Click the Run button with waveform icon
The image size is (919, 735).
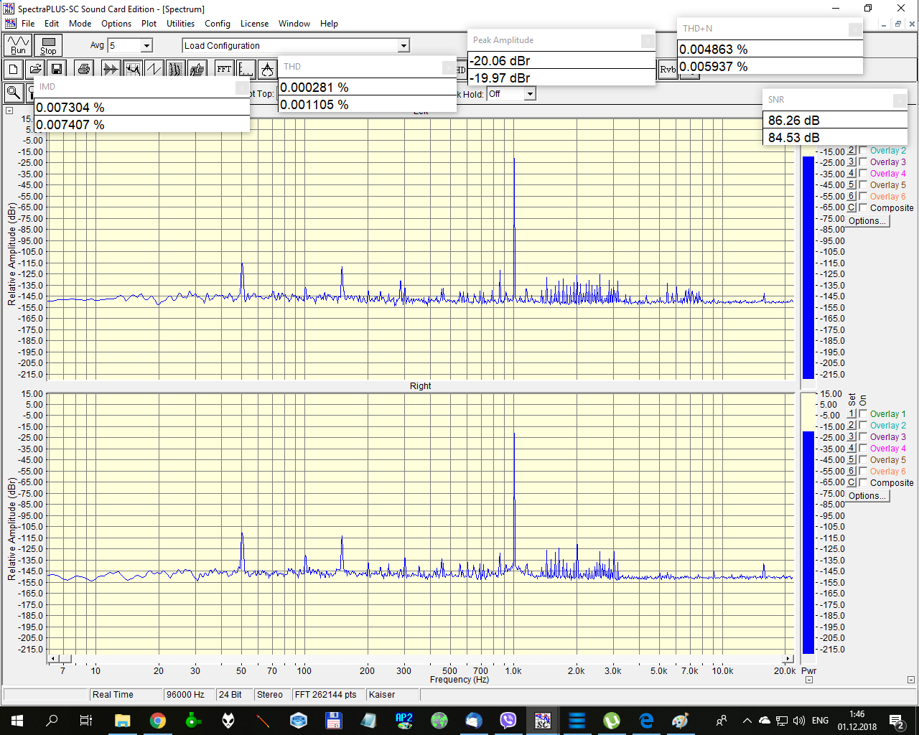(18, 45)
